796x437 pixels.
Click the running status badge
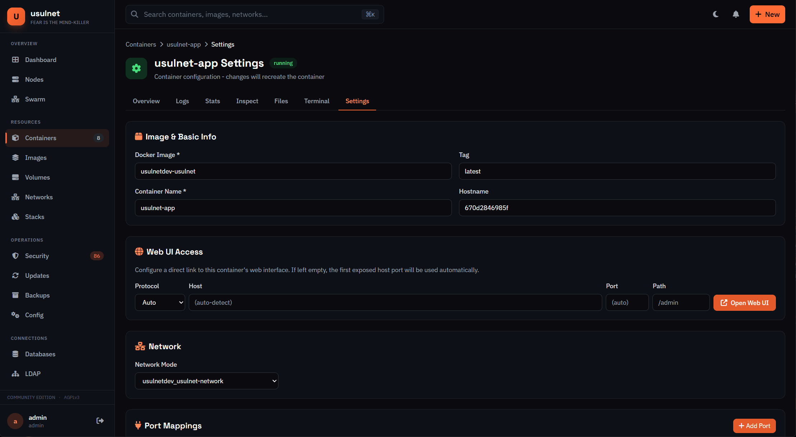pos(283,63)
